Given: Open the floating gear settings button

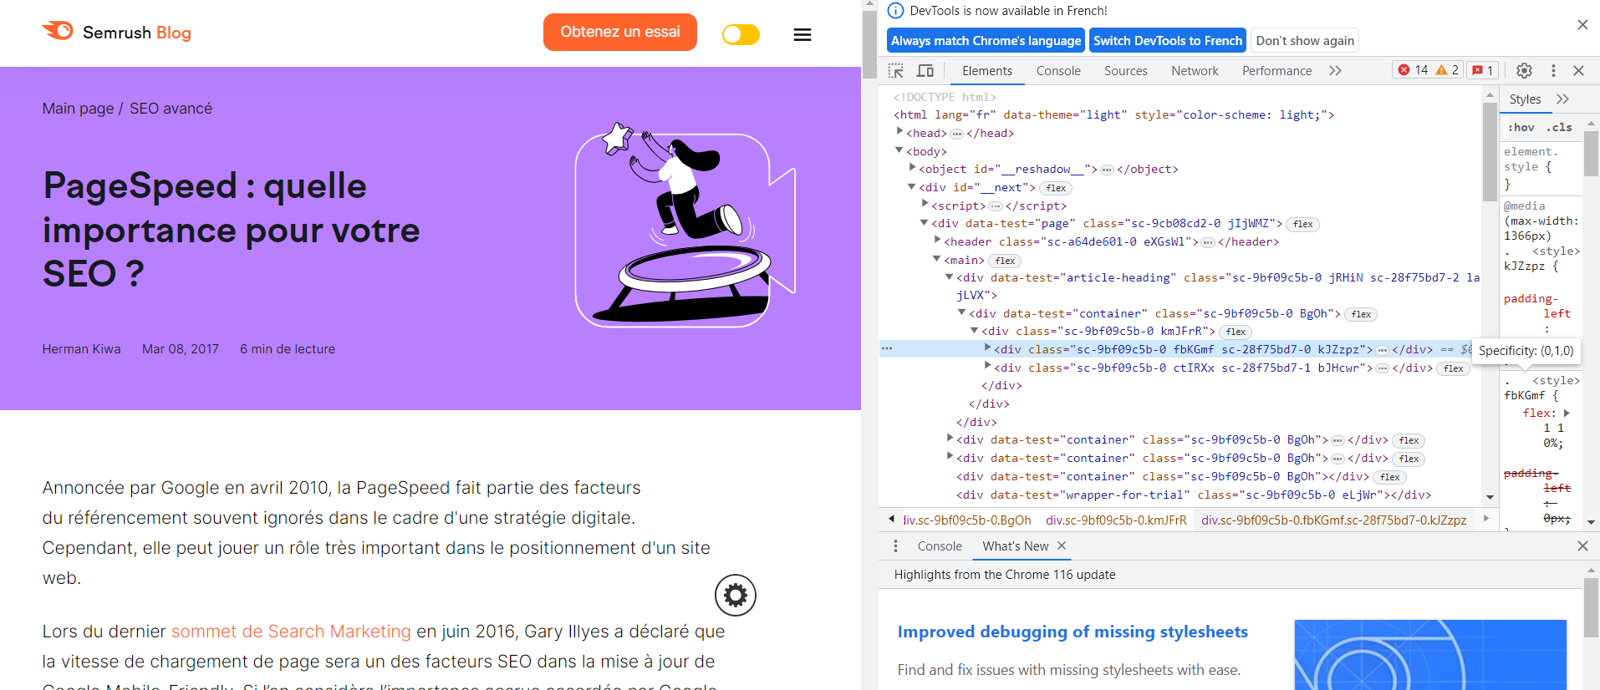Looking at the screenshot, I should click(x=736, y=595).
